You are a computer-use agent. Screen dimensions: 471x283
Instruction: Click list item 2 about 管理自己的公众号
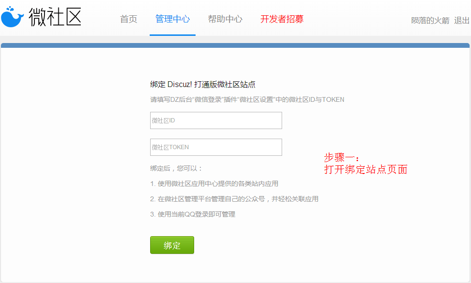click(x=234, y=199)
